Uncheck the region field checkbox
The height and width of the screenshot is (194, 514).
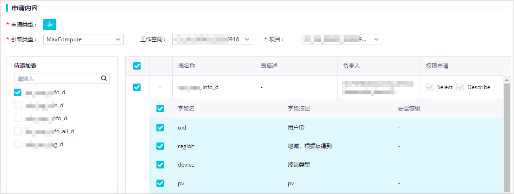coord(160,146)
